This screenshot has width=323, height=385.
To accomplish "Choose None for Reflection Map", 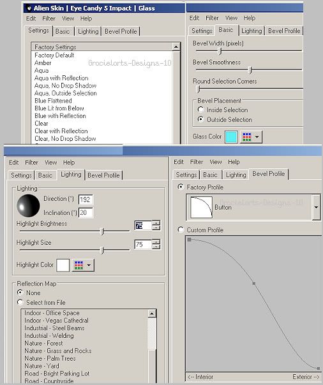I will point(20,293).
